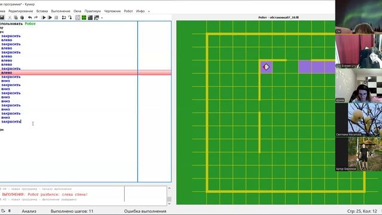
Task: Click the Cut scissors toolbar icon
Action: (10, 17)
